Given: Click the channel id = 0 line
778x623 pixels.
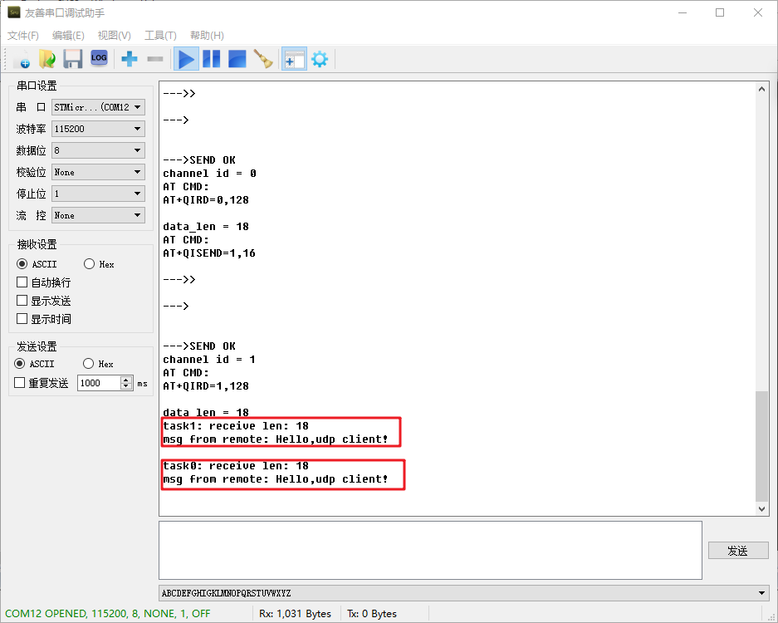Looking at the screenshot, I should (209, 174).
